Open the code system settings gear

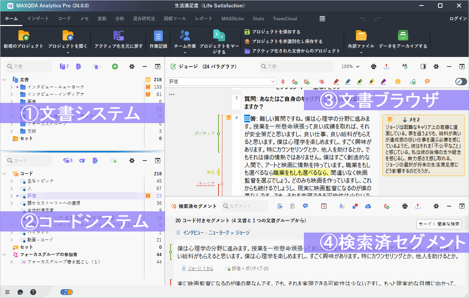pyautogui.click(x=132, y=161)
